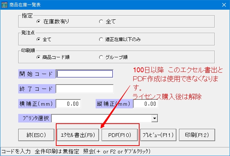Click the 開始コード label
Image resolution: width=230 pixels, height=156 pixels.
[x=36, y=74]
